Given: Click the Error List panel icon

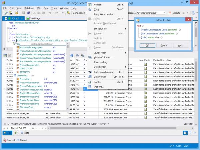Looking at the screenshot, I should point(5,140).
